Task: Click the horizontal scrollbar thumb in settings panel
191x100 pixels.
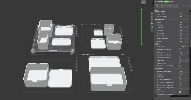Action: pyautogui.click(x=163, y=96)
